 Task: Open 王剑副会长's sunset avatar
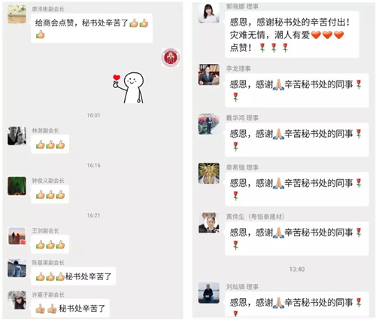coord(17,236)
